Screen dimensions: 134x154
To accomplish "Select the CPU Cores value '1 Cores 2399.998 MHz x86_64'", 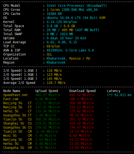I will [x=72, y=10].
